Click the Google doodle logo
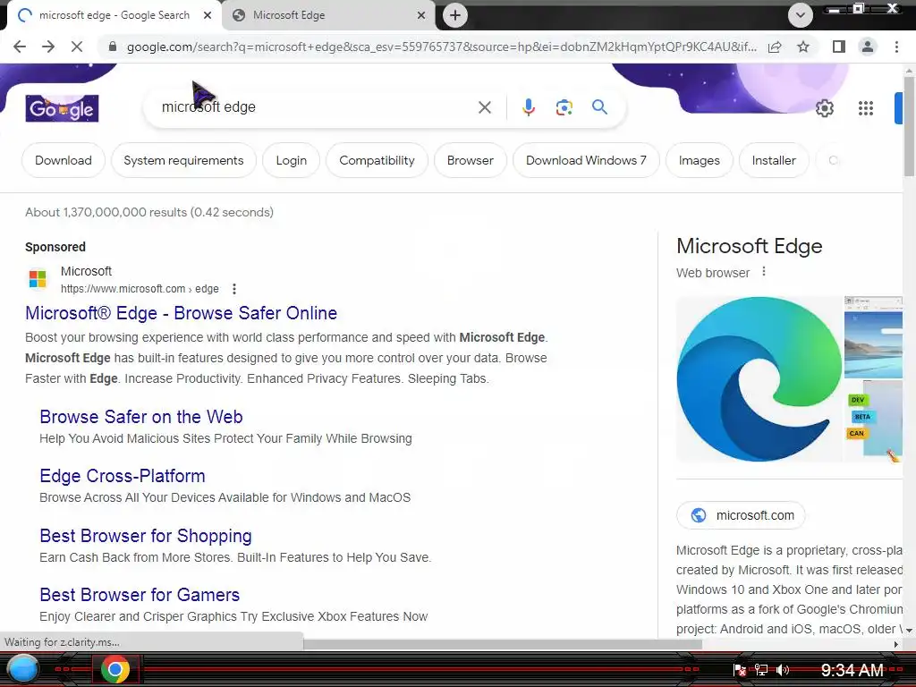916x687 pixels. click(x=62, y=108)
